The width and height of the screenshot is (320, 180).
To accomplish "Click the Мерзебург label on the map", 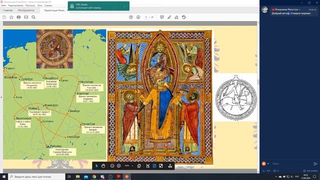I will click(86, 81).
